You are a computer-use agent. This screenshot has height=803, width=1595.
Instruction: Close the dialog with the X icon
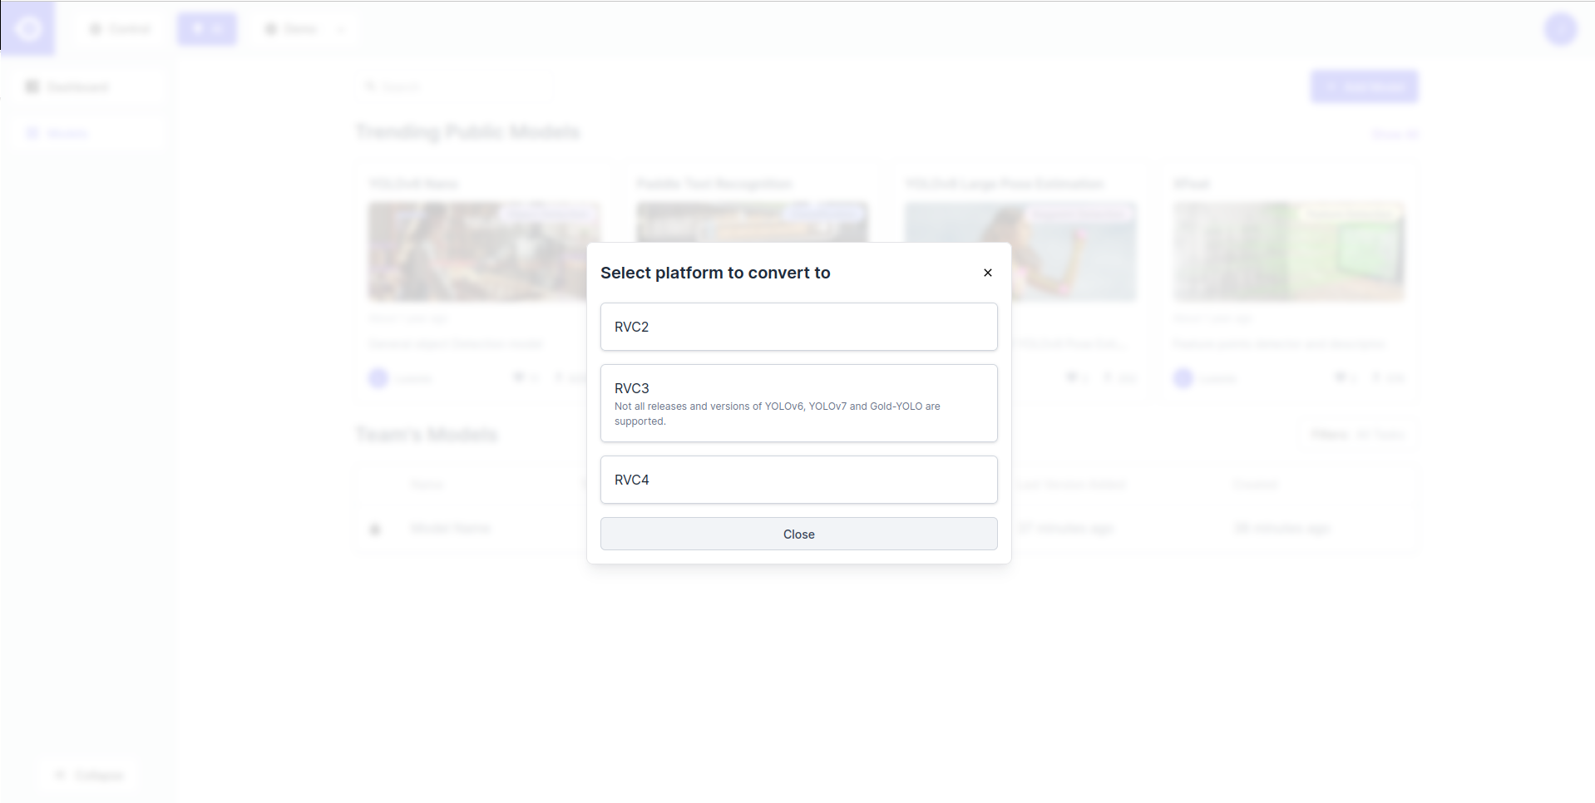(987, 273)
